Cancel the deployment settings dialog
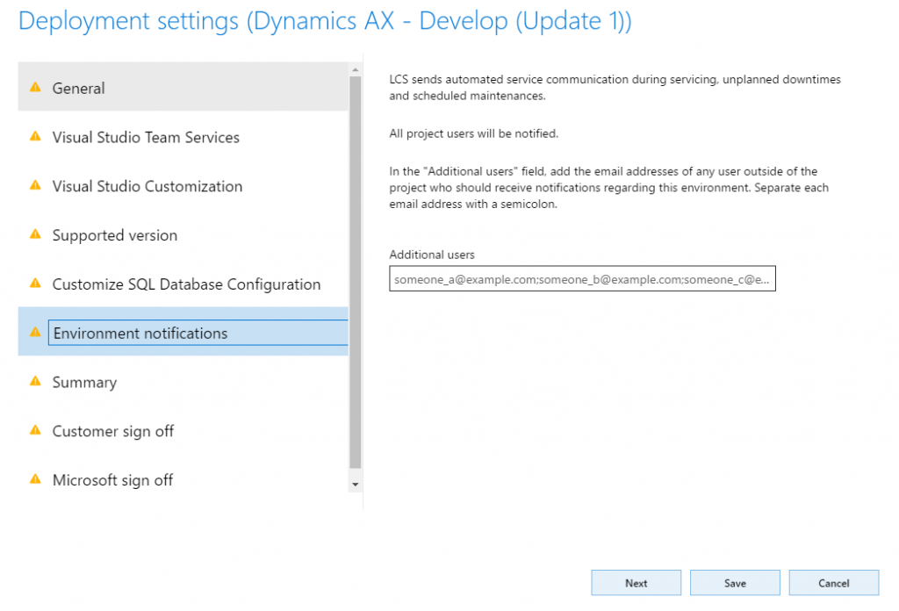 (834, 583)
